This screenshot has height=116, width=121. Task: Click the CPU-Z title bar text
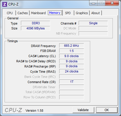[x=13, y=4]
